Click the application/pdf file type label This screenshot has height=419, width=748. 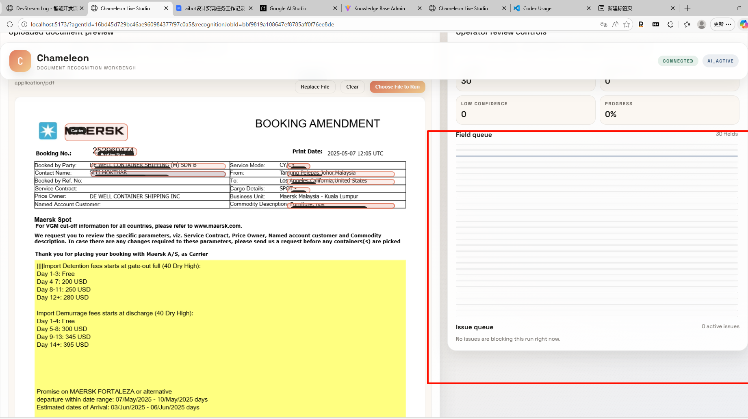click(x=35, y=83)
